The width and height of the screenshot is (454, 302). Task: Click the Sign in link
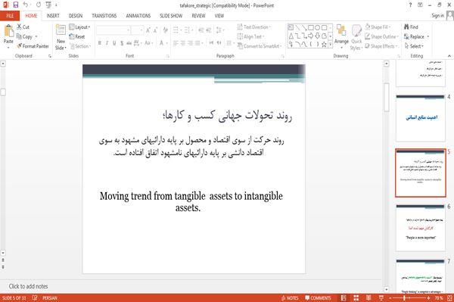click(x=437, y=16)
